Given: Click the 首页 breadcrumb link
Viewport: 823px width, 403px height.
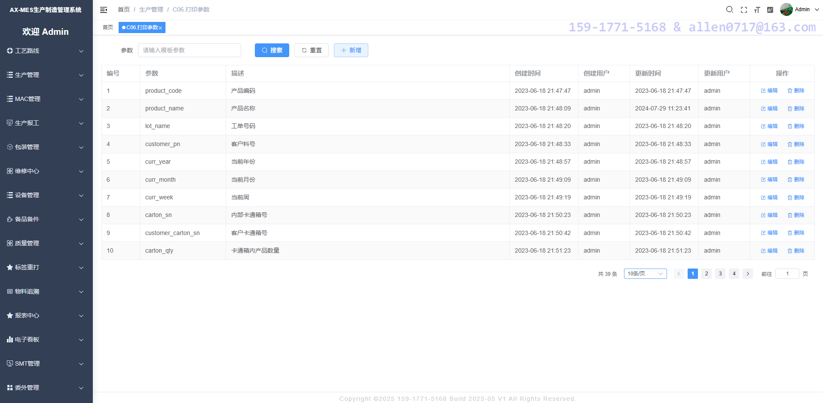Looking at the screenshot, I should [x=124, y=9].
